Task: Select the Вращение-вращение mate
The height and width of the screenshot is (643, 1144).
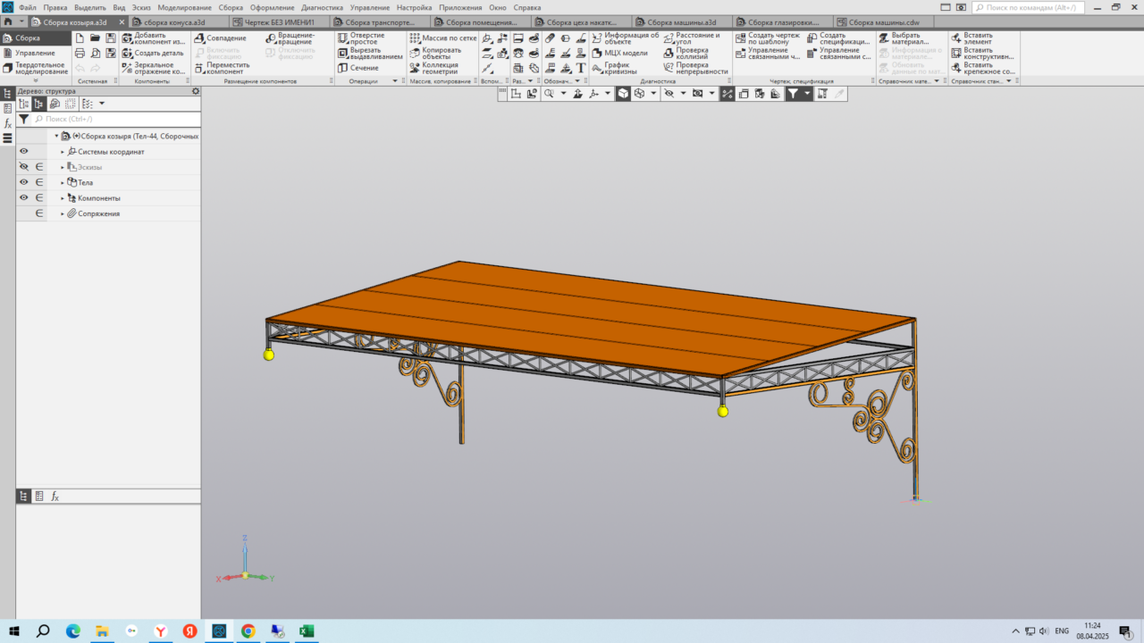Action: click(x=290, y=38)
